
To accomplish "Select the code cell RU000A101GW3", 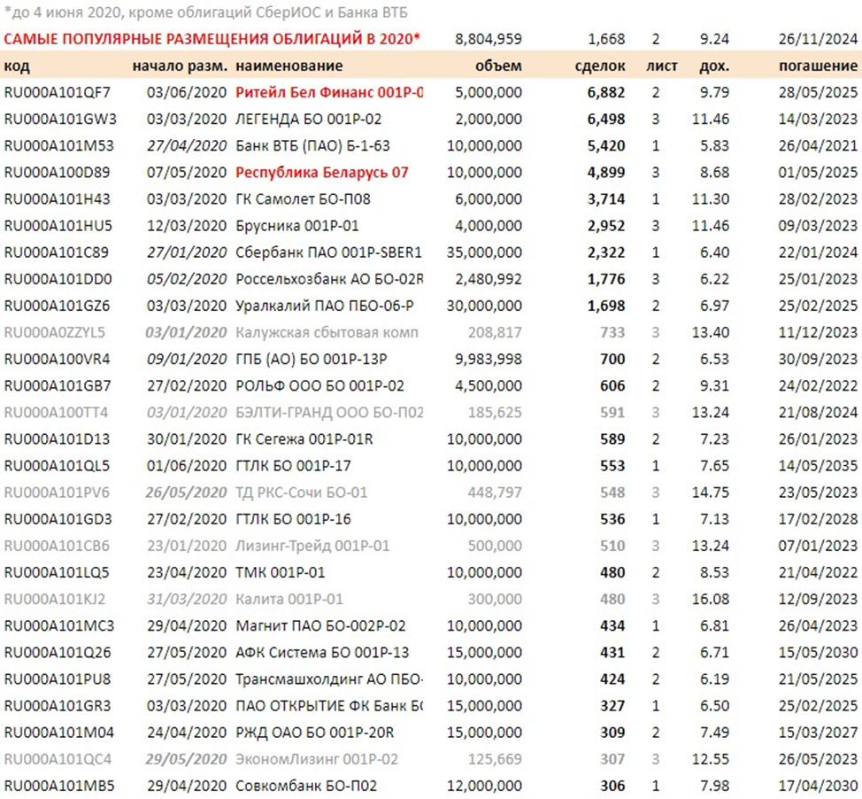I will tap(60, 119).
